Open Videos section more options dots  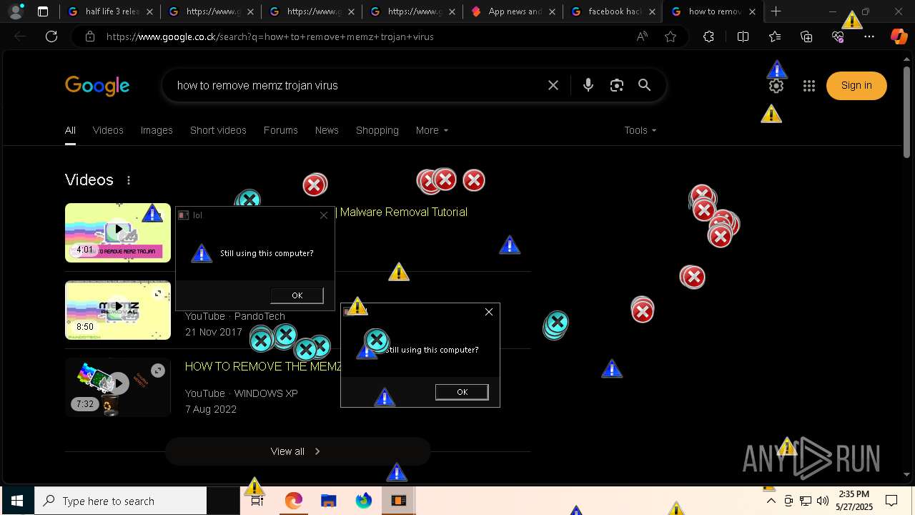[x=129, y=180]
